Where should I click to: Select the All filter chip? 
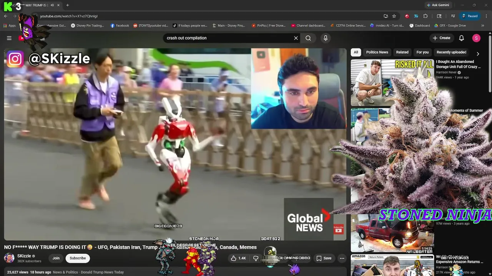(x=356, y=52)
